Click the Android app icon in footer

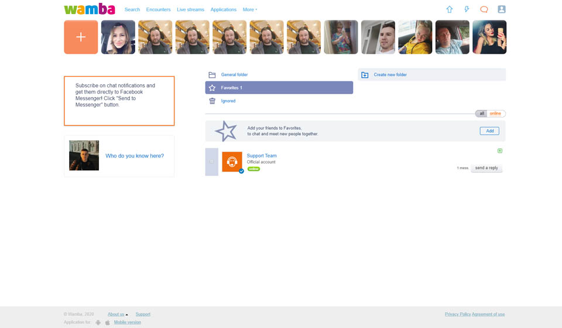98,322
